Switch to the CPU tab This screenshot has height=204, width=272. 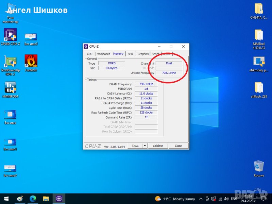89,54
